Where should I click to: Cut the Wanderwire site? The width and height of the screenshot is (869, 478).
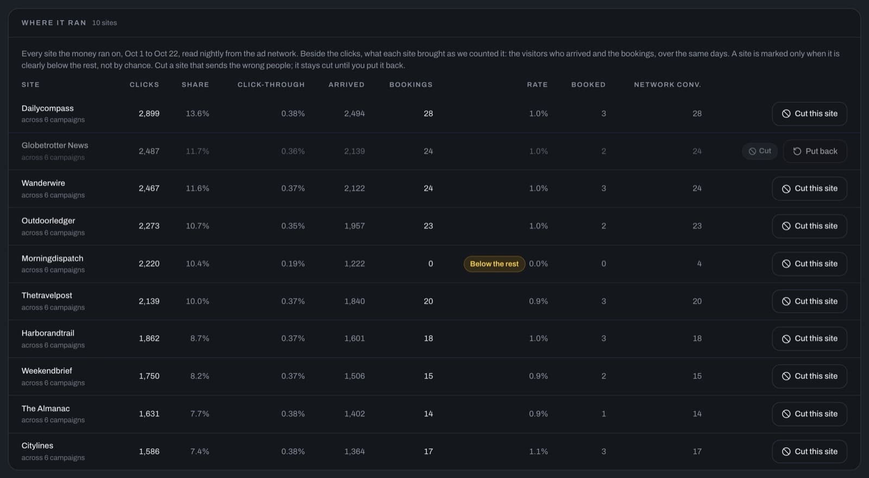pos(809,188)
